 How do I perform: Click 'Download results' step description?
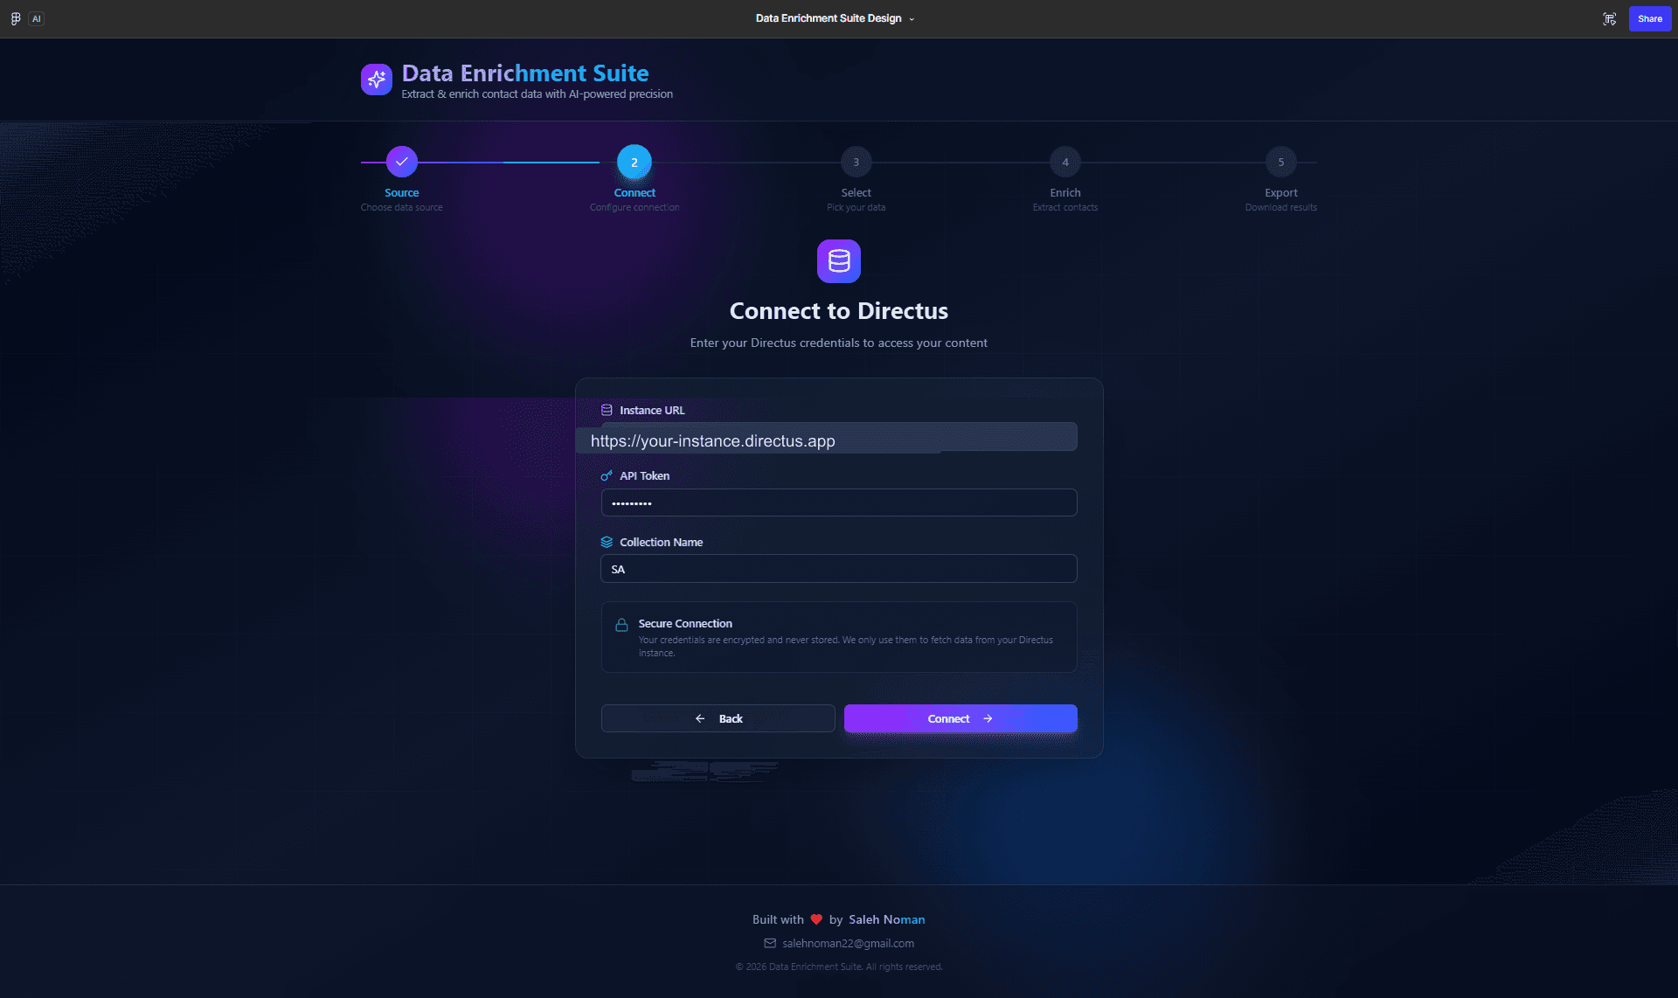pos(1281,207)
